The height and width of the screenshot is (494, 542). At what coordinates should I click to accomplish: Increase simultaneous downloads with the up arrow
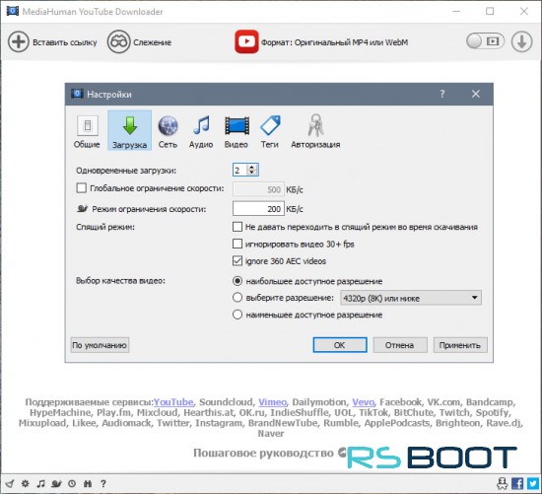click(252, 167)
